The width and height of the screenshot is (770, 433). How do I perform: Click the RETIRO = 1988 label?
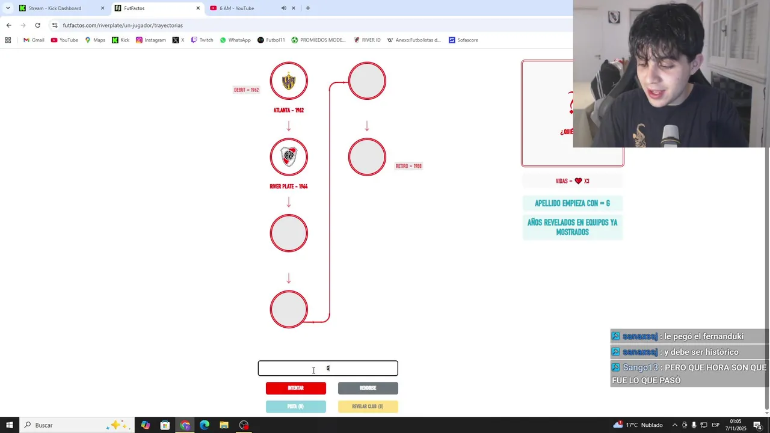408,166
